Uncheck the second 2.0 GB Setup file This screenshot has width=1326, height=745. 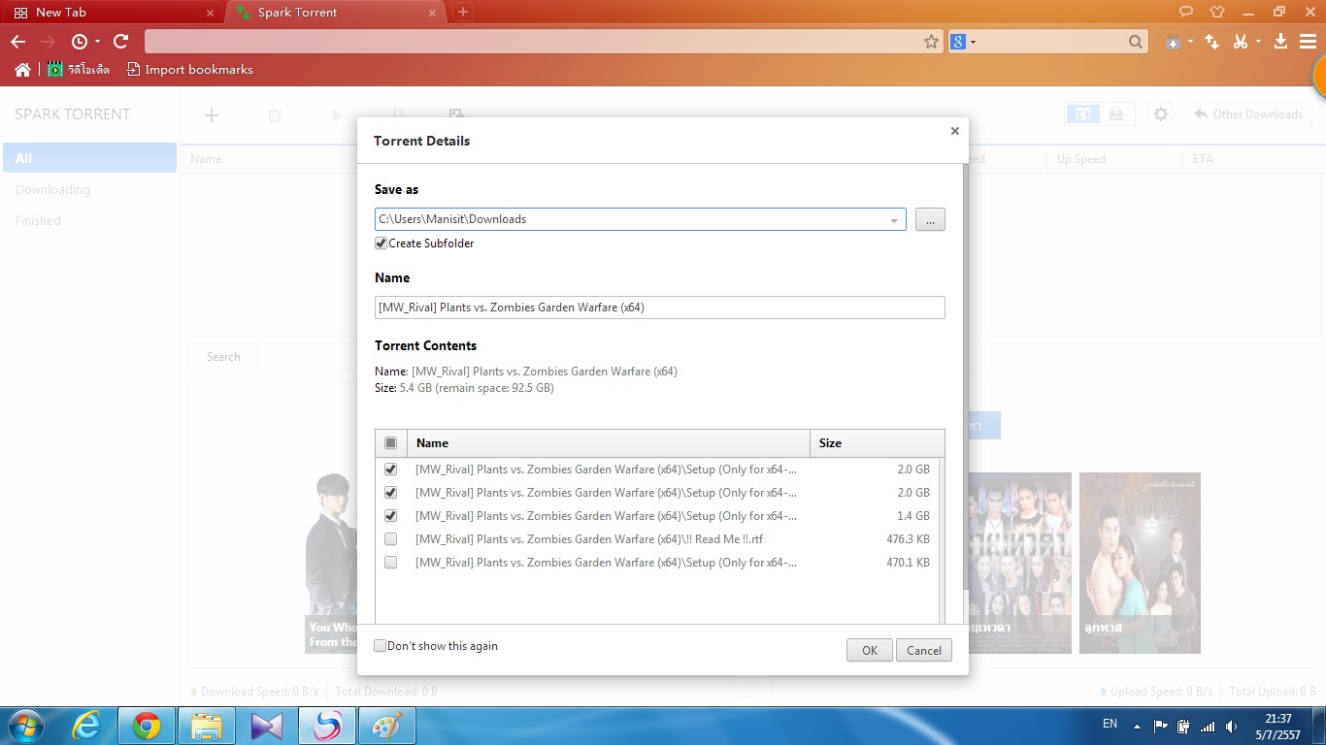[391, 493]
